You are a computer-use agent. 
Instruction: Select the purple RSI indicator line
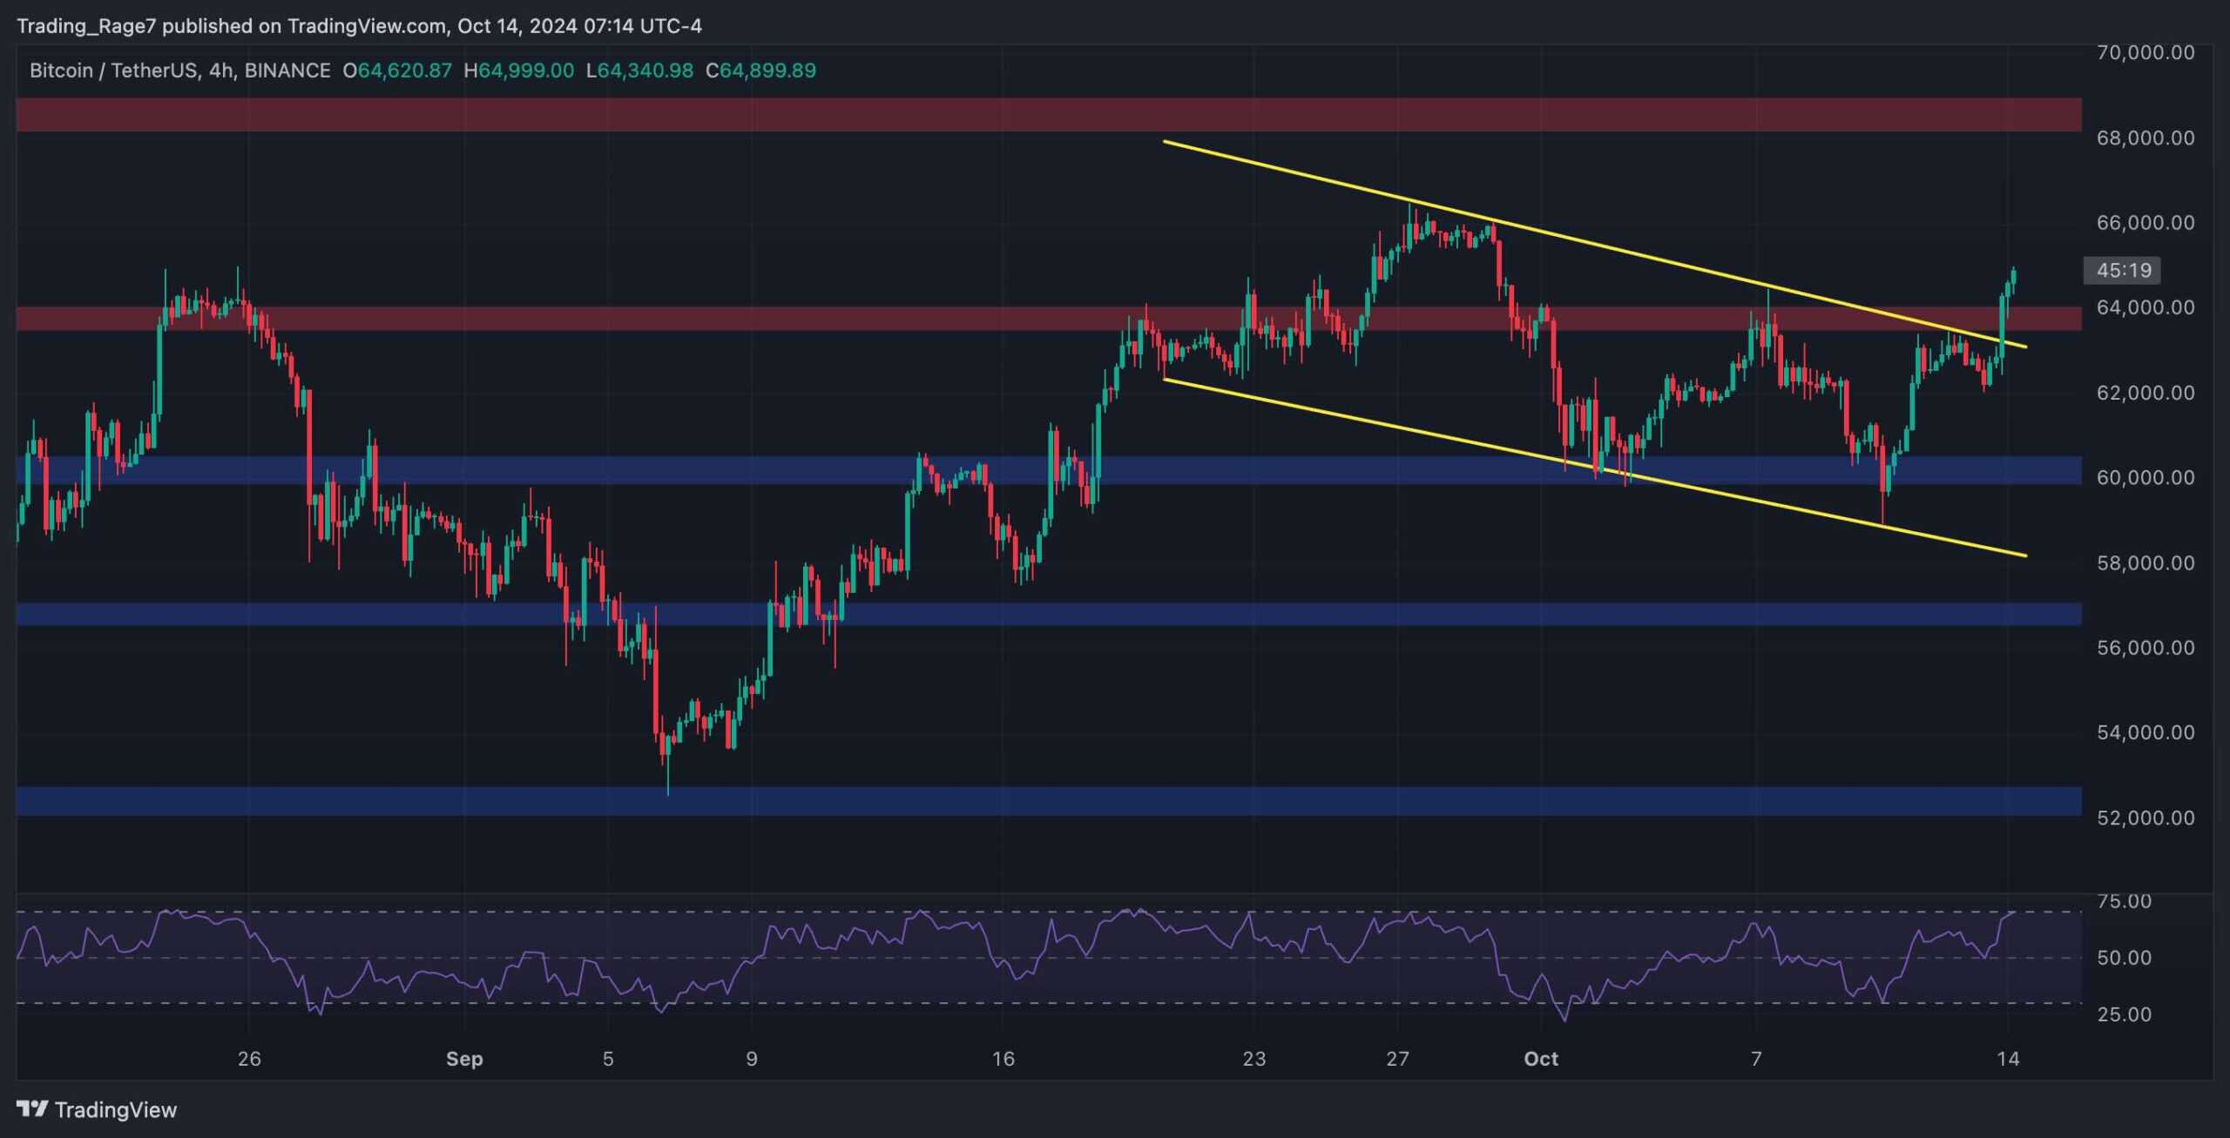(x=1045, y=958)
